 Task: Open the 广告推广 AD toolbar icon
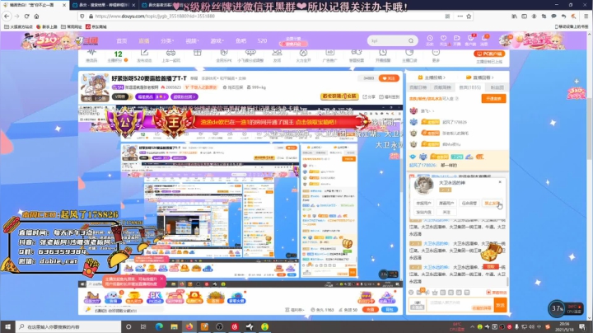[329, 55]
